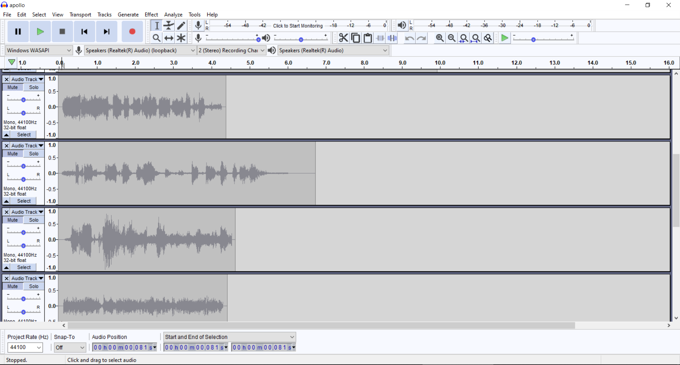Open the Tracks menu
Image resolution: width=680 pixels, height=365 pixels.
pos(104,15)
